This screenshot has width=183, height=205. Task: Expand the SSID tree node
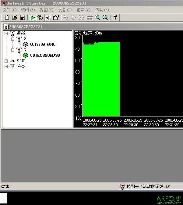[x=6, y=61]
